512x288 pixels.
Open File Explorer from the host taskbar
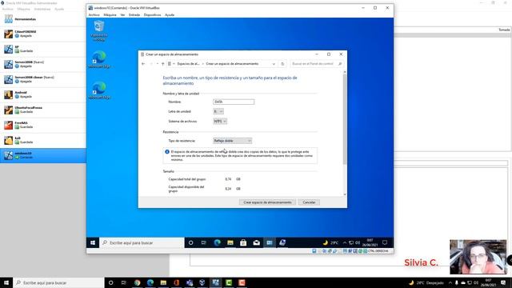point(163,282)
